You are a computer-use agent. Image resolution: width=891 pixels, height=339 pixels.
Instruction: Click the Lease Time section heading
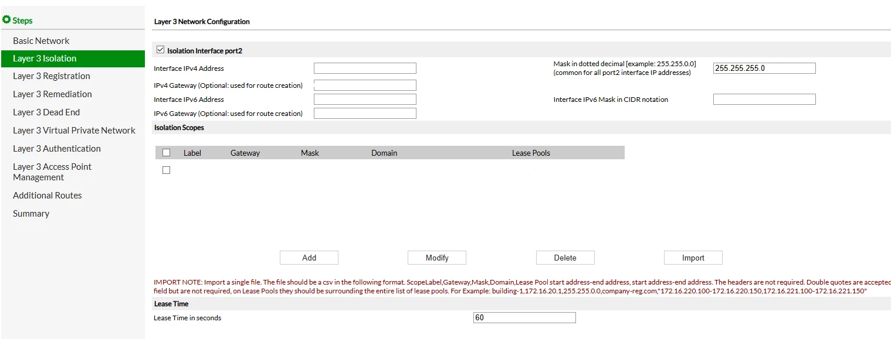tap(171, 304)
